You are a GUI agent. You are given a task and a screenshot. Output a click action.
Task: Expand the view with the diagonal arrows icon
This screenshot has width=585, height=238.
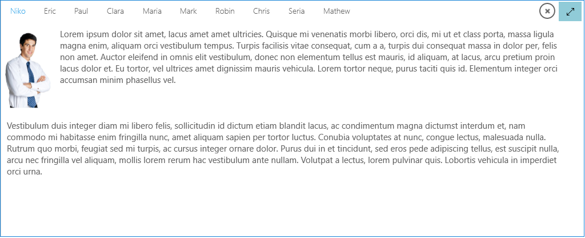(x=570, y=11)
